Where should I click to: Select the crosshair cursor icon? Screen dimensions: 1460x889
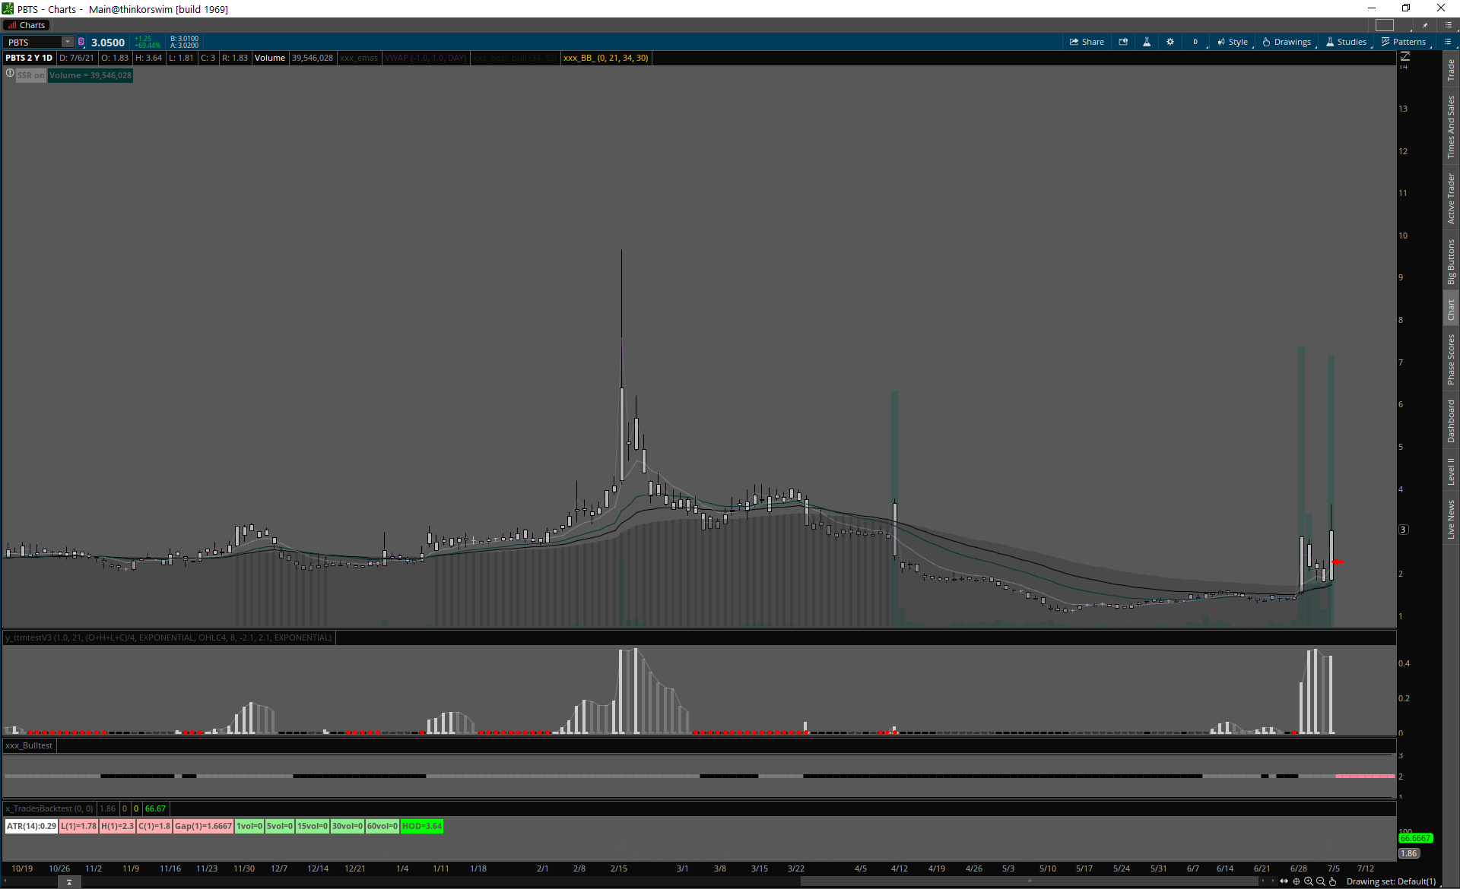point(1297,881)
